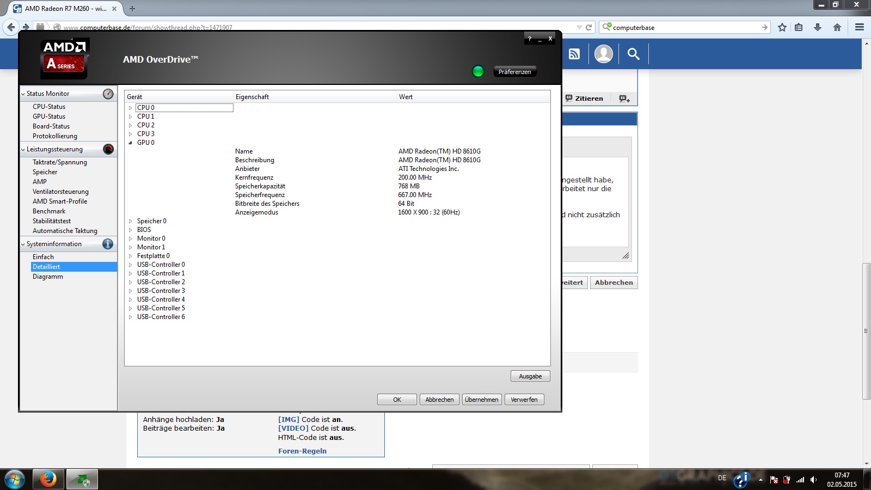This screenshot has height=490, width=871.
Task: Click the Status Monitor gauge icon
Action: pos(108,94)
